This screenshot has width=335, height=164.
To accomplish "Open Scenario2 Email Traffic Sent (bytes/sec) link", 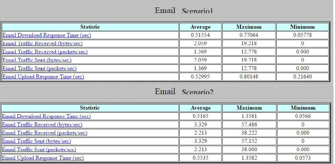I will 37,141.
